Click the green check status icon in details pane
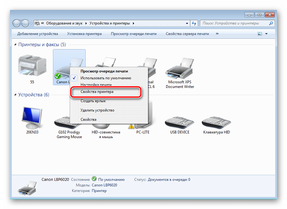Viewport: 287px width, 209px height. pos(94,179)
